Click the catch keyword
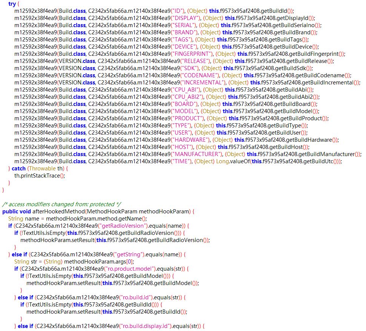366x331 pixels. 18,169
